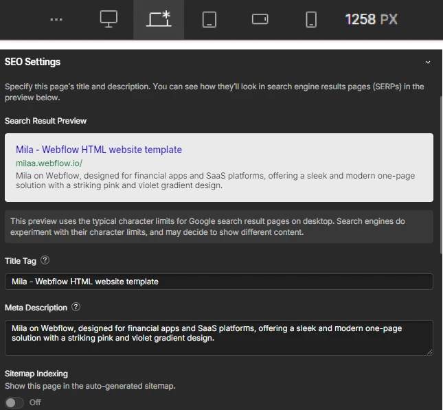Viewport: 443px width, 410px height.
Task: Select the base laptop breakpoint with asterisk
Action: (x=159, y=19)
